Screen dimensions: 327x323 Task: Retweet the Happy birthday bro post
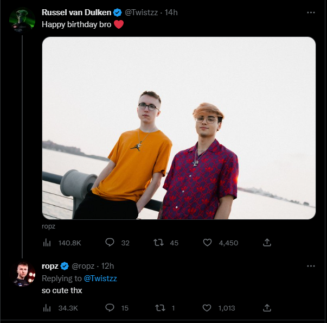pos(159,243)
